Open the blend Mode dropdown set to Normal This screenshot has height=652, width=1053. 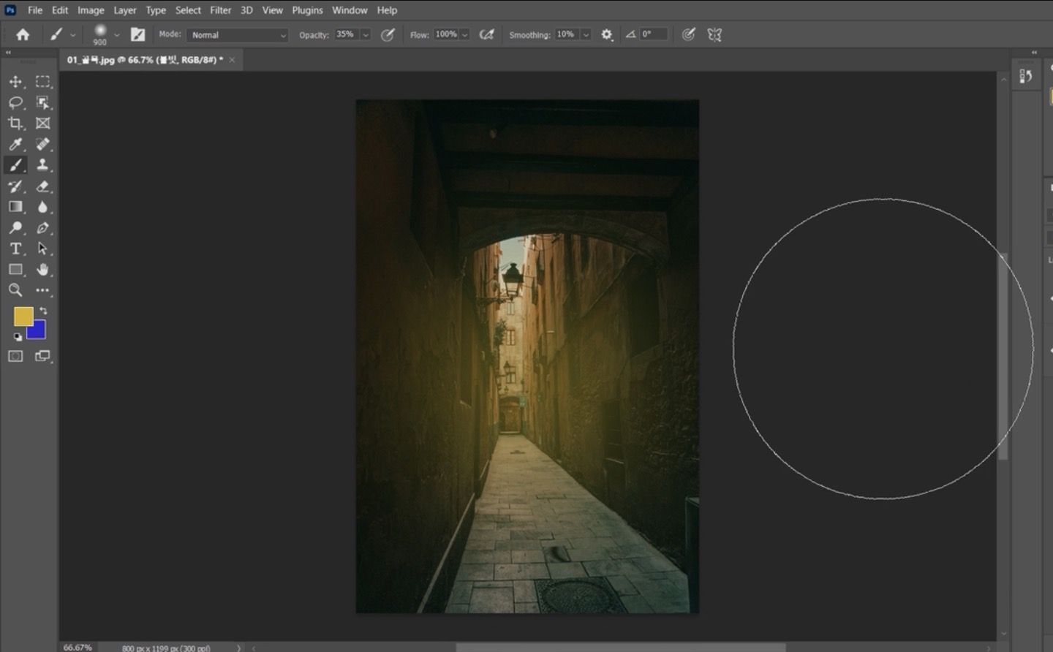(x=238, y=35)
